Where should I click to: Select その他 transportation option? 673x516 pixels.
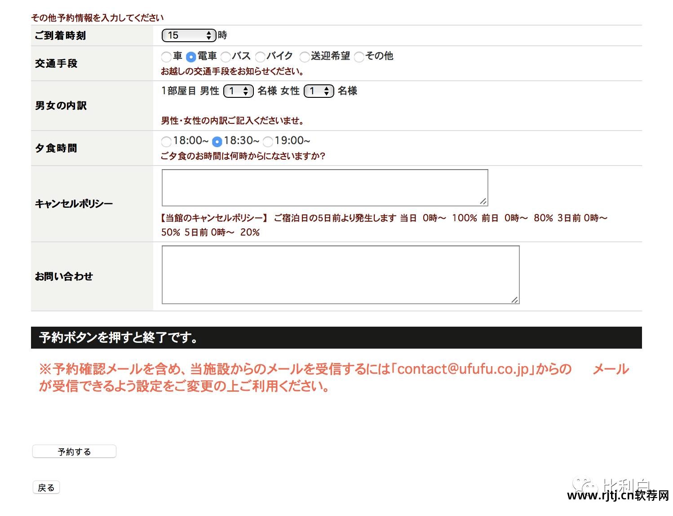click(x=359, y=57)
